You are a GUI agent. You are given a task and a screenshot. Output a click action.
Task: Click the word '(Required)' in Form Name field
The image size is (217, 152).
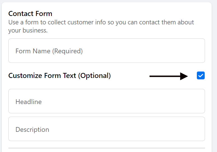pos(68,51)
